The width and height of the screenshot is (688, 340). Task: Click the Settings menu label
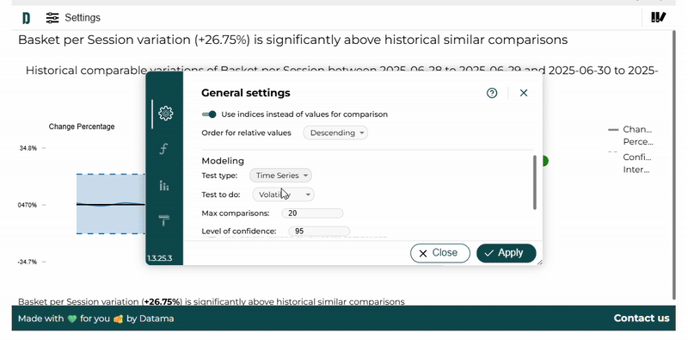[83, 17]
